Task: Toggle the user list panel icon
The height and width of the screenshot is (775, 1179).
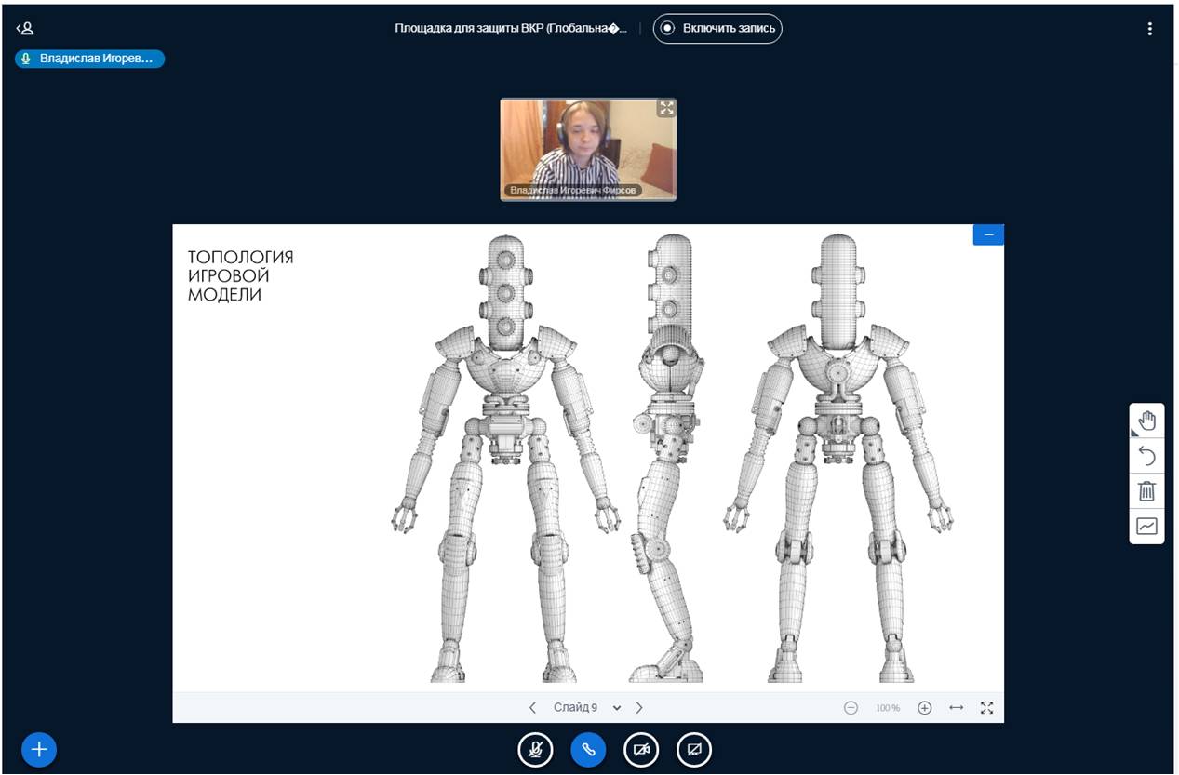Action: pos(25,29)
